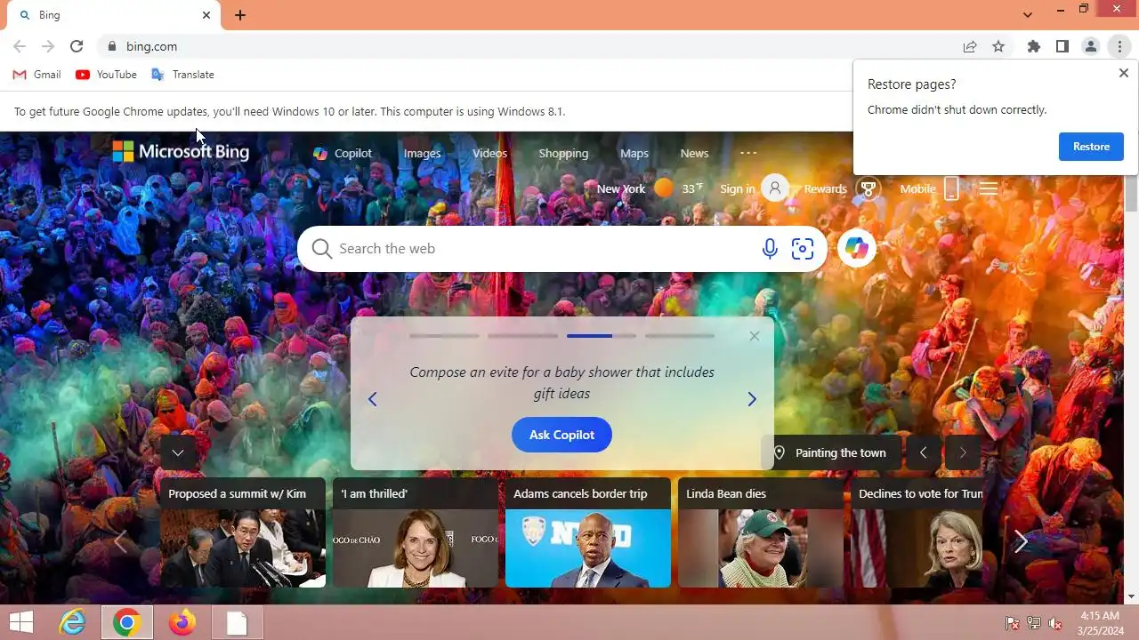This screenshot has width=1139, height=640.
Task: View site info padlock icon
Action: (x=112, y=46)
